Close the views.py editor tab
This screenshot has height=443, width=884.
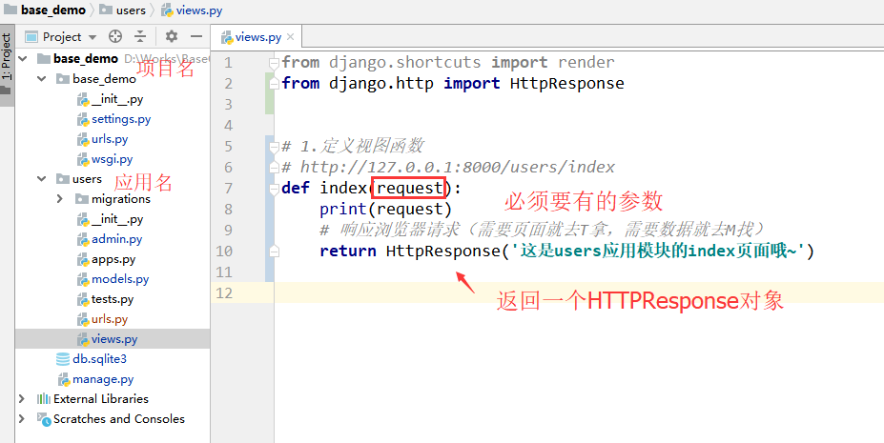click(290, 37)
